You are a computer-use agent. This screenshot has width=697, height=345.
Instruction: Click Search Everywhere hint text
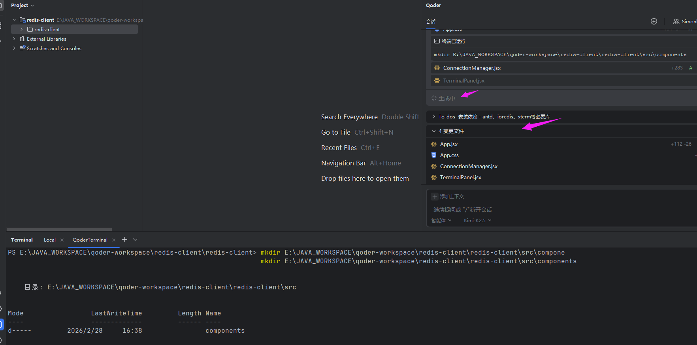click(349, 117)
